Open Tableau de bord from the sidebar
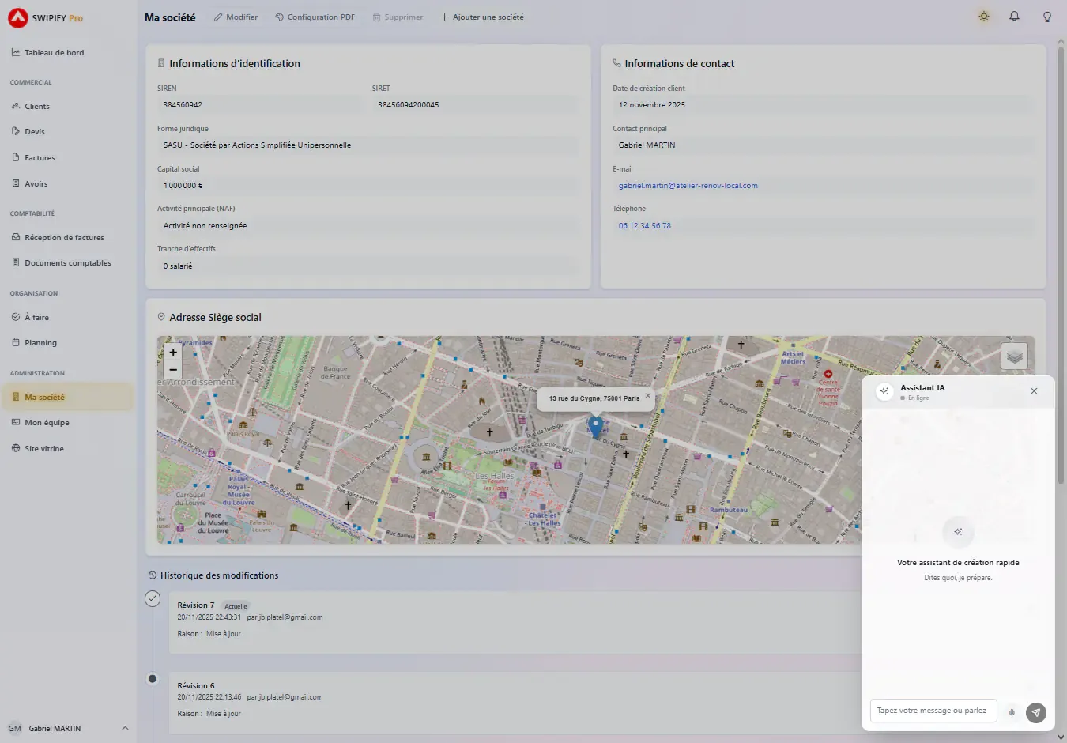Image resolution: width=1067 pixels, height=743 pixels. tap(15, 52)
